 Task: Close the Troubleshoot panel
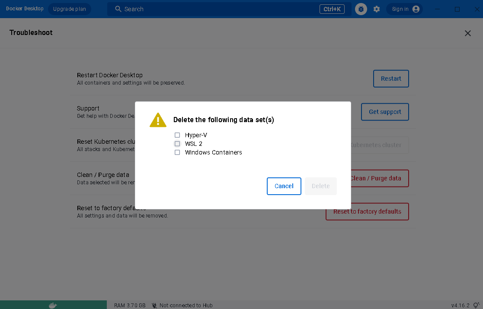click(467, 33)
